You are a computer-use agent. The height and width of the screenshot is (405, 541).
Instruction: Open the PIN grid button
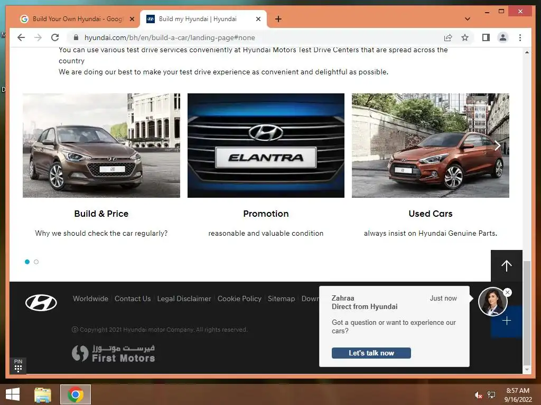18,366
